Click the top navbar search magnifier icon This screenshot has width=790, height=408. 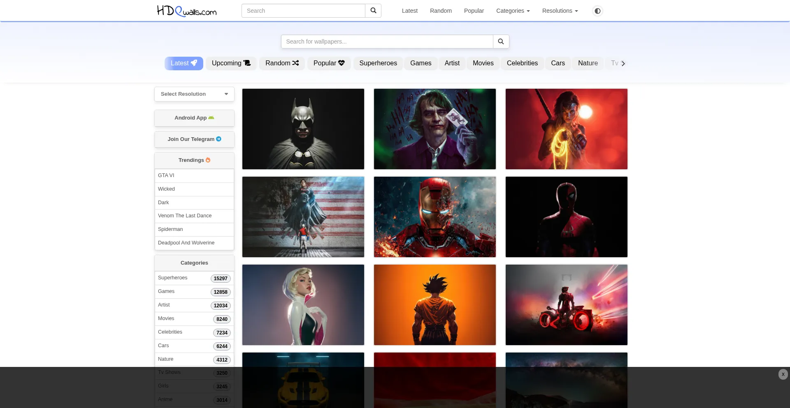(373, 11)
